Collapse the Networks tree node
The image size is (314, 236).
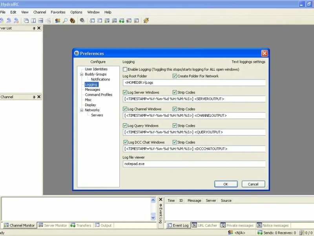[x=82, y=110]
